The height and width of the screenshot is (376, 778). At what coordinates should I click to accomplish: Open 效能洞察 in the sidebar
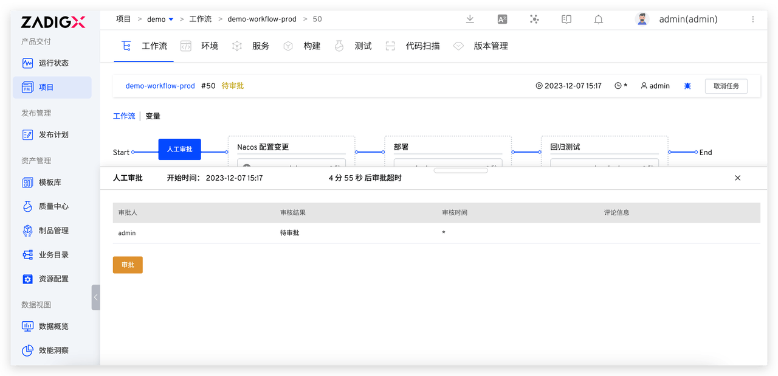[52, 350]
